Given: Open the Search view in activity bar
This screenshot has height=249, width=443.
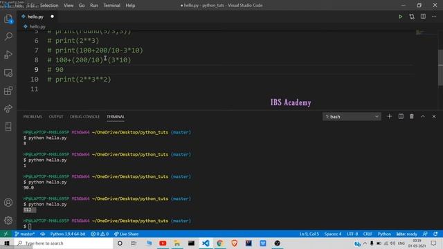Looking at the screenshot, I should click(8, 37).
